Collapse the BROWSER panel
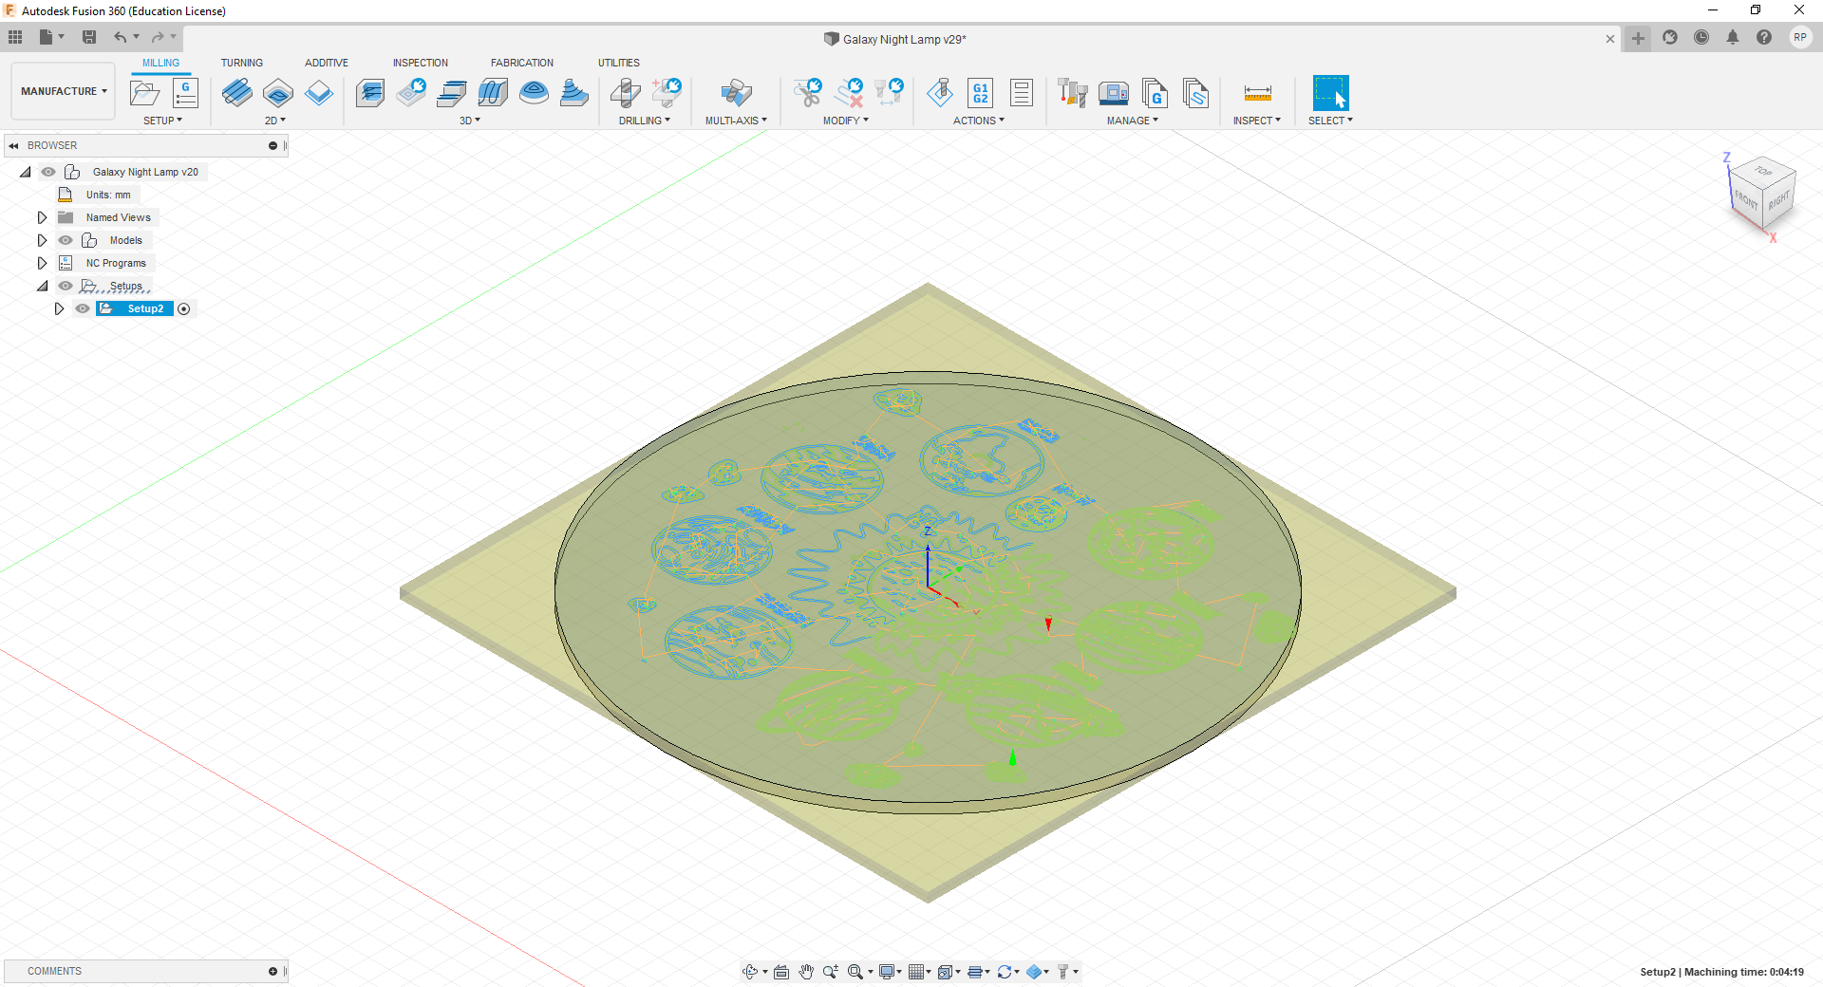The width and height of the screenshot is (1823, 987). [x=13, y=145]
